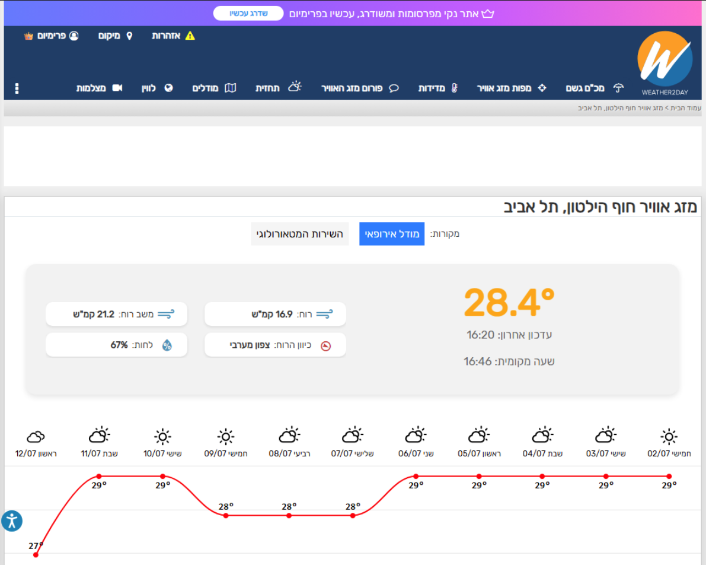
Task: Click the שעה מקומית 16:46 text
Action: (x=509, y=361)
